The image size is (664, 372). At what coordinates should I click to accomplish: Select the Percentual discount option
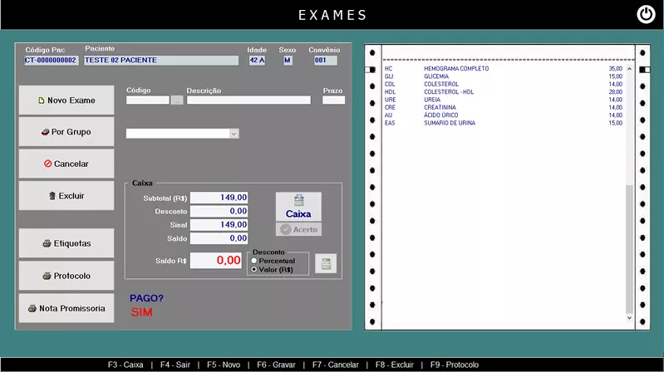254,261
